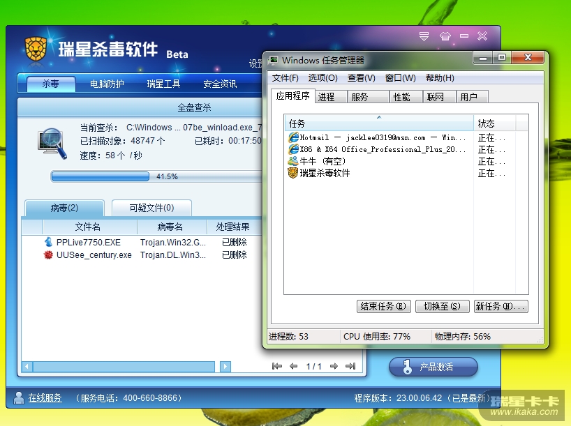Image resolution: width=571 pixels, height=426 pixels.
Task: Switch to the 可疑文件(0) tab
Action: 151,208
